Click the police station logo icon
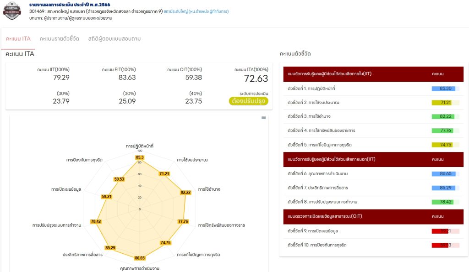 (x=12, y=11)
